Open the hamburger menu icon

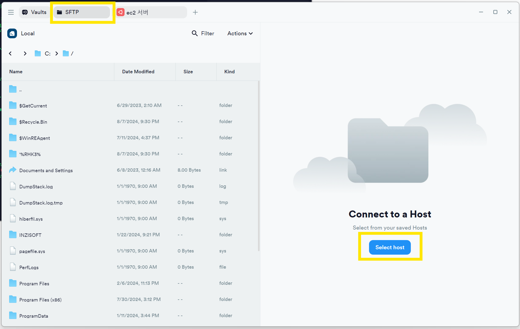tap(11, 12)
